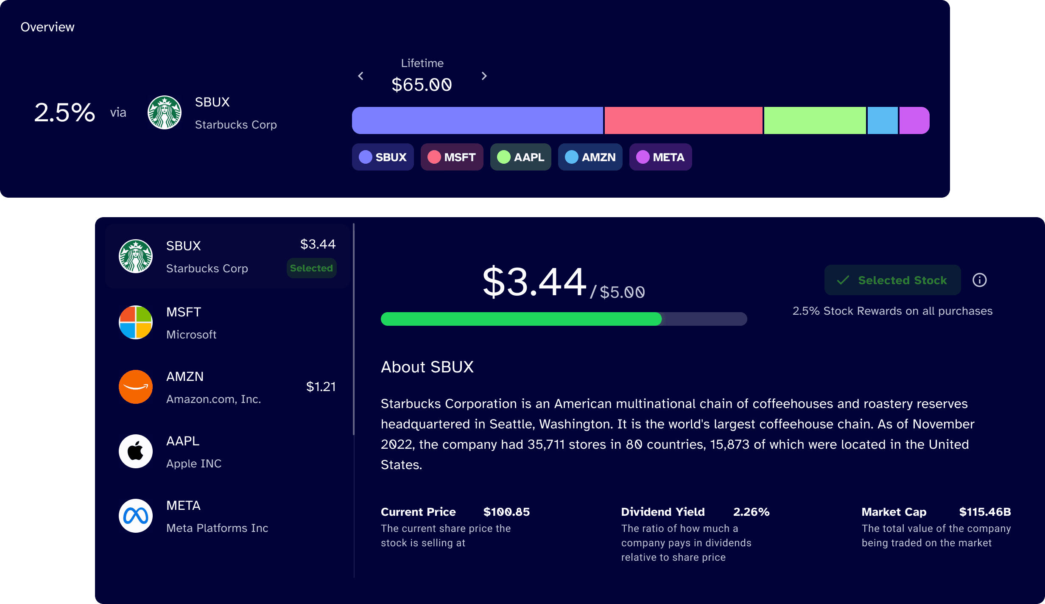The height and width of the screenshot is (604, 1045).
Task: Select the SBUX legend pill
Action: pos(383,157)
